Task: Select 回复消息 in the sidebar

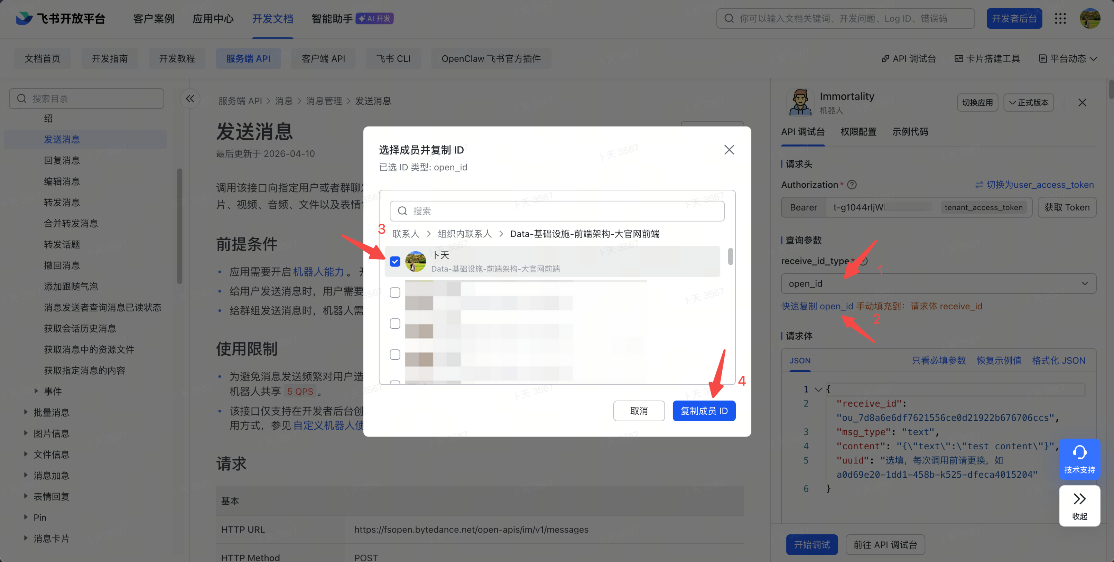Action: (x=62, y=160)
